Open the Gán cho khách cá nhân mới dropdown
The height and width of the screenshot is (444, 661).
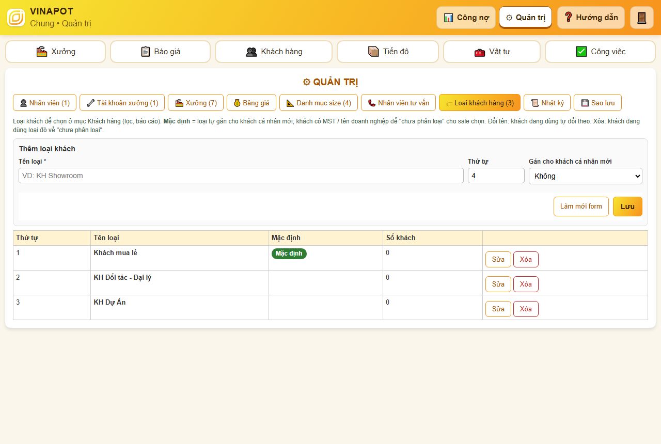point(586,176)
